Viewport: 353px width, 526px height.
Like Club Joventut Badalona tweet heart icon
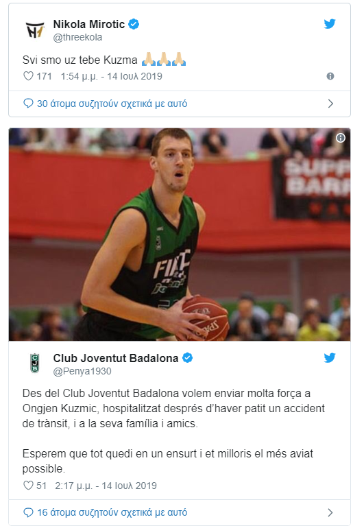point(28,485)
